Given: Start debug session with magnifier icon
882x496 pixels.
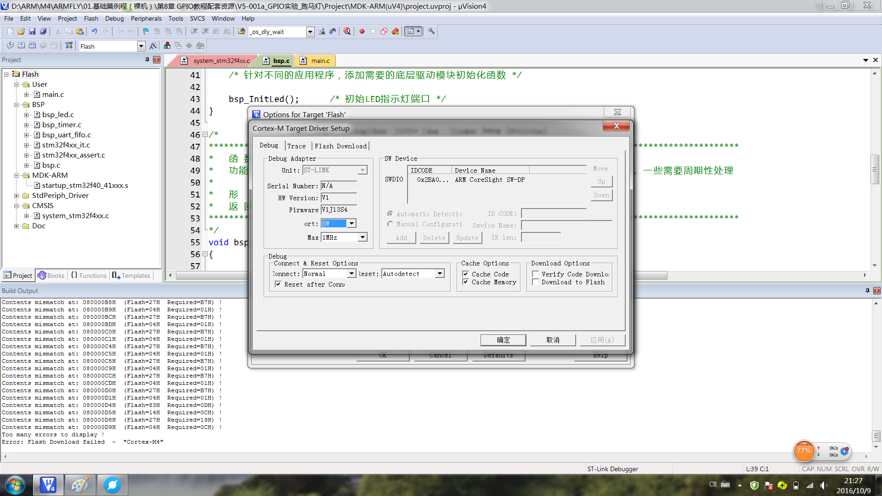Looking at the screenshot, I should (347, 31).
